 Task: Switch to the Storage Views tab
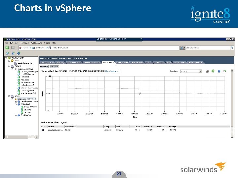coord(180,63)
